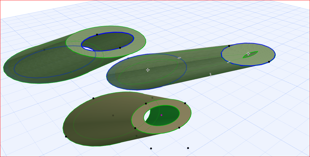Click the top-left black node on the lower tube's tan ring
The width and height of the screenshot is (310, 157).
pos(146,104)
